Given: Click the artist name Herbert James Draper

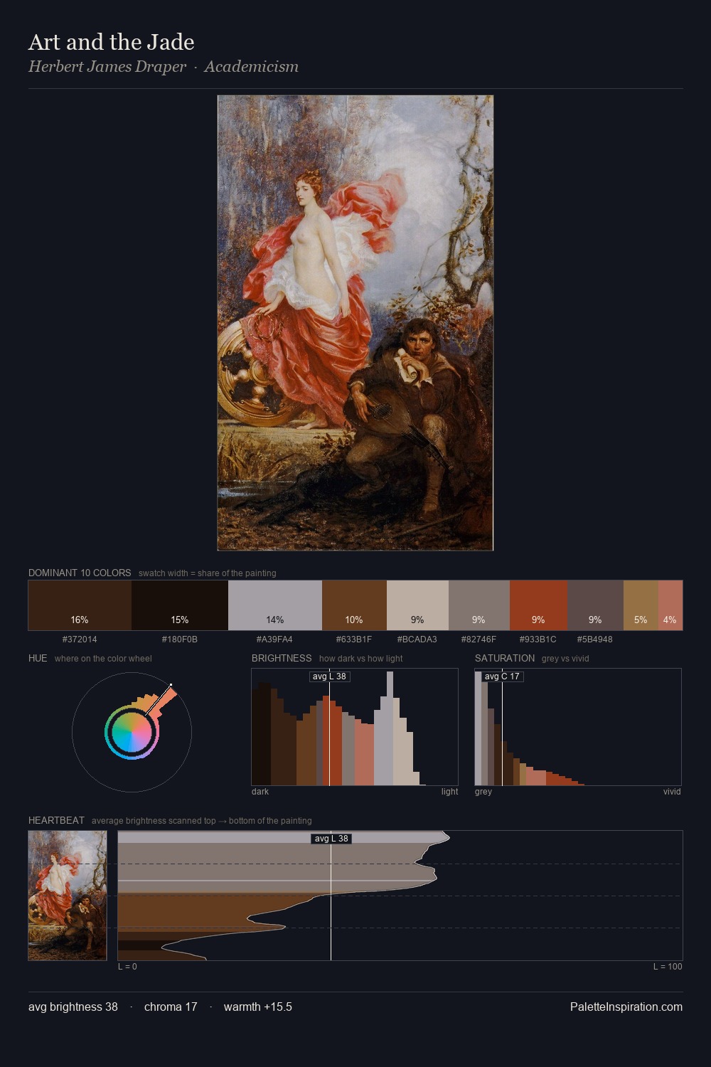Looking at the screenshot, I should (107, 67).
